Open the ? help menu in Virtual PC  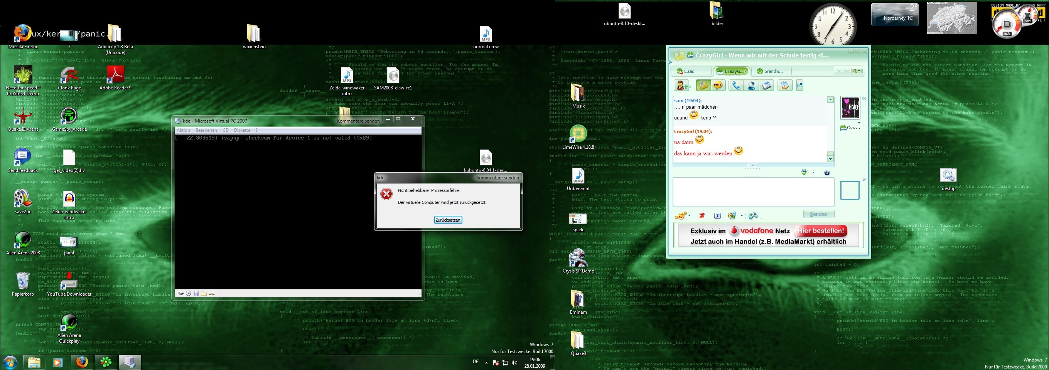point(256,131)
